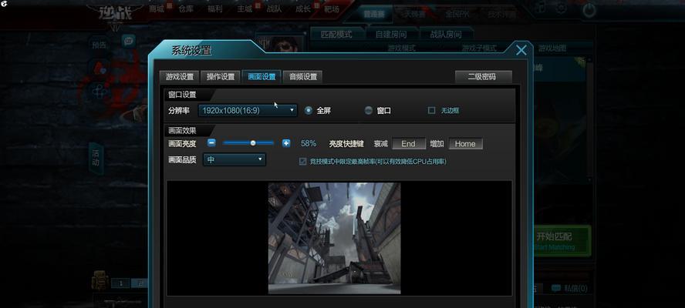Open 福利 in the top menu

click(215, 8)
